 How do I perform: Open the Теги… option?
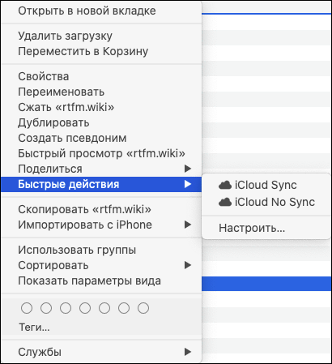(x=34, y=328)
